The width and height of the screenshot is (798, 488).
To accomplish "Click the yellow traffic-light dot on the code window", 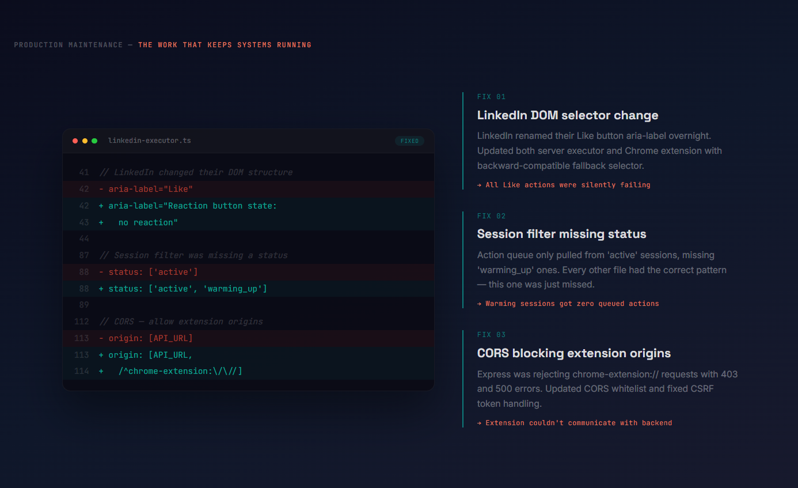I will [x=85, y=140].
